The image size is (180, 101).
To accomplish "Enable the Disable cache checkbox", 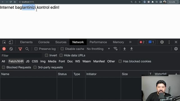I will [x=62, y=49].
